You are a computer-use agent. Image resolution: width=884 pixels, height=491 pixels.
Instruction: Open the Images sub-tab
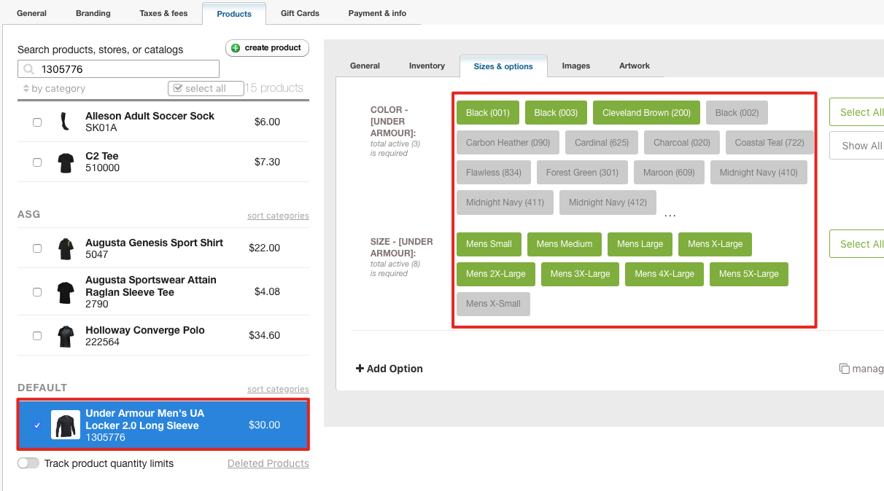tap(576, 66)
